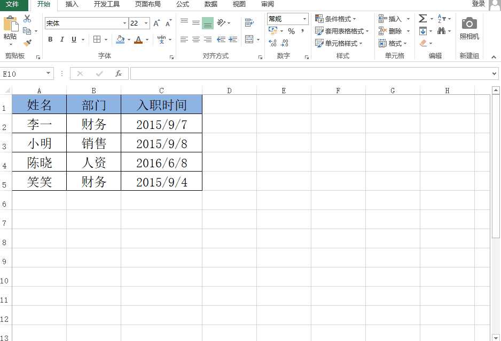Viewport: 501px width, 341px height.
Task: Click the Percent Style icon
Action: 292,31
